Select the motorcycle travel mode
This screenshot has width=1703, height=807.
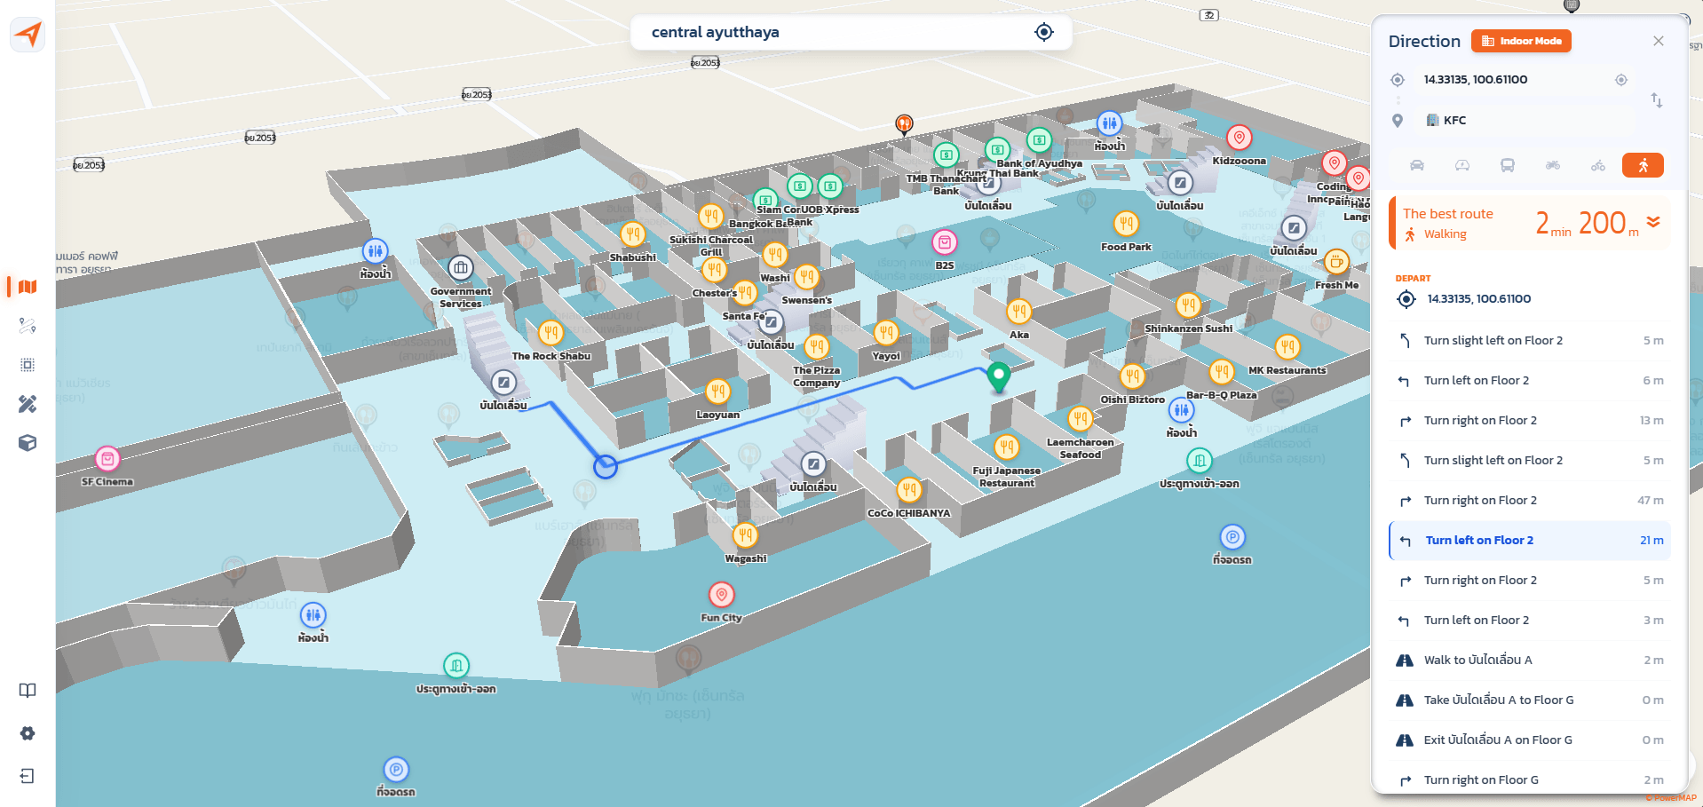(1553, 165)
